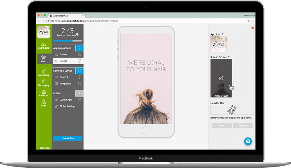The image size is (291, 168).
Task: Click the Save button
Action: (221, 125)
